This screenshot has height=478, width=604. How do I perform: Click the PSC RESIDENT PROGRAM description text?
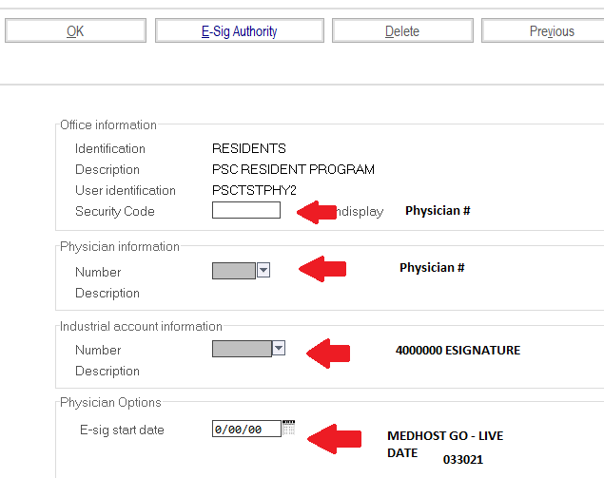tap(293, 169)
